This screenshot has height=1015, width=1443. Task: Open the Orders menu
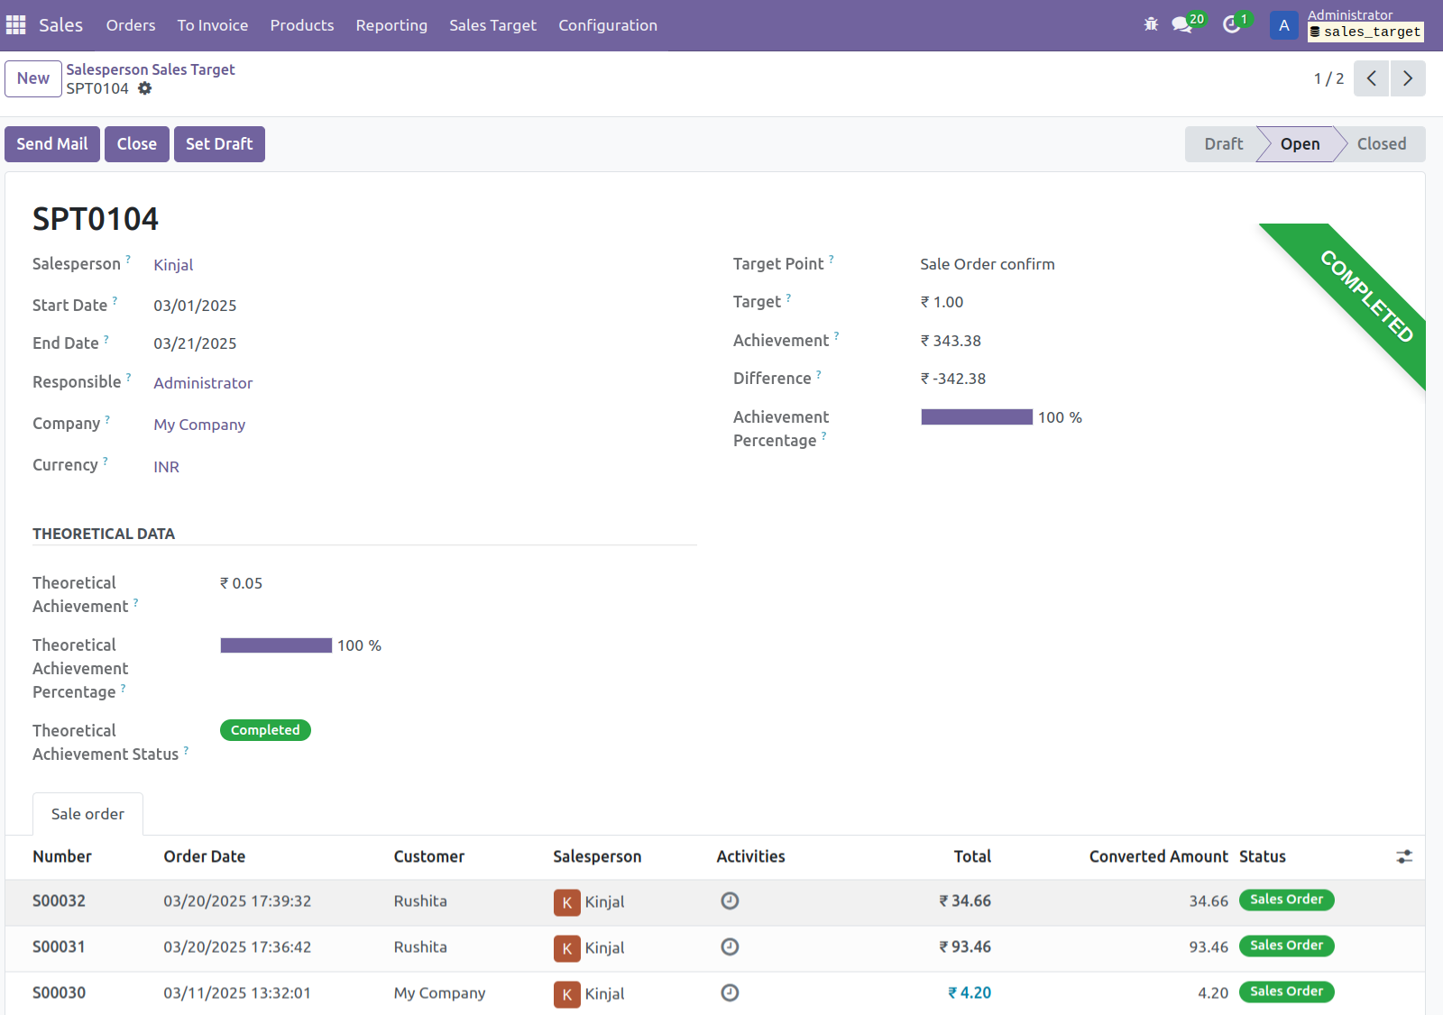(131, 25)
